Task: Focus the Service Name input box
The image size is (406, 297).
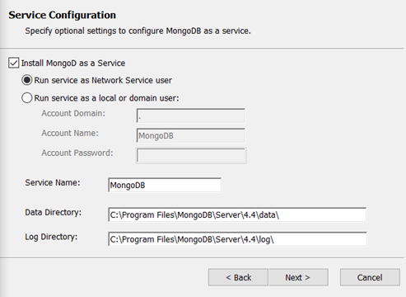Action: (165, 185)
